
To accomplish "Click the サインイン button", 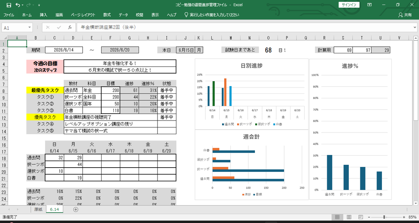I will [x=349, y=5].
